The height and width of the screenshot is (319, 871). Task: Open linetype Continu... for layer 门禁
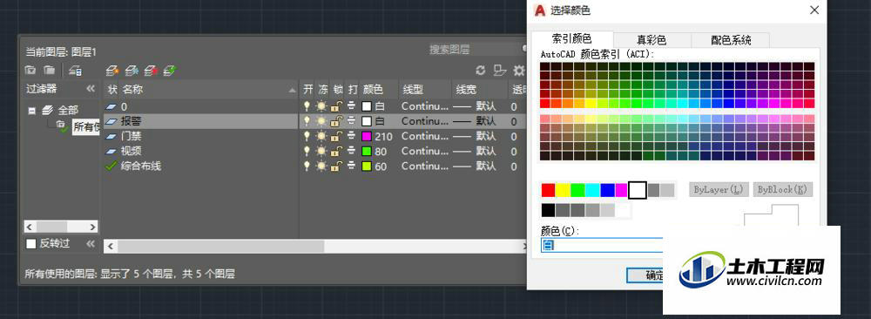point(425,136)
